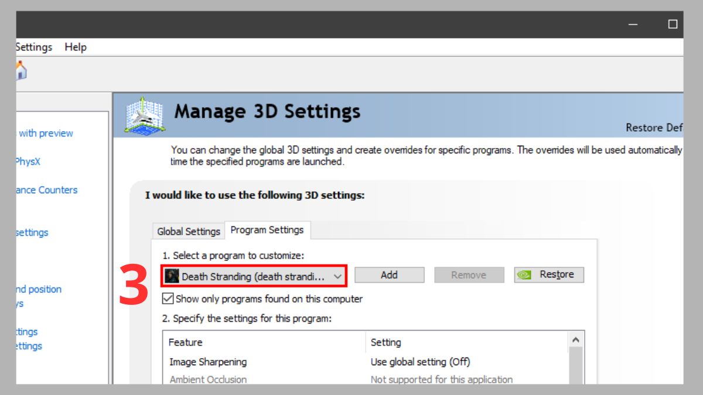Screen dimensions: 703x395
Task: Click 'Not supported for this application' value
Action: [x=441, y=379]
